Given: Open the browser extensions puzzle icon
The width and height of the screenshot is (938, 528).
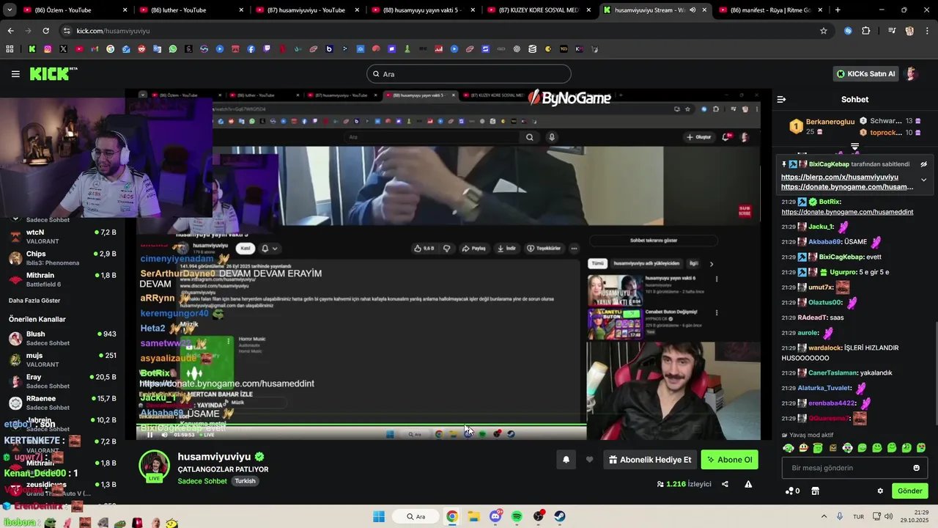Looking at the screenshot, I should (x=866, y=31).
